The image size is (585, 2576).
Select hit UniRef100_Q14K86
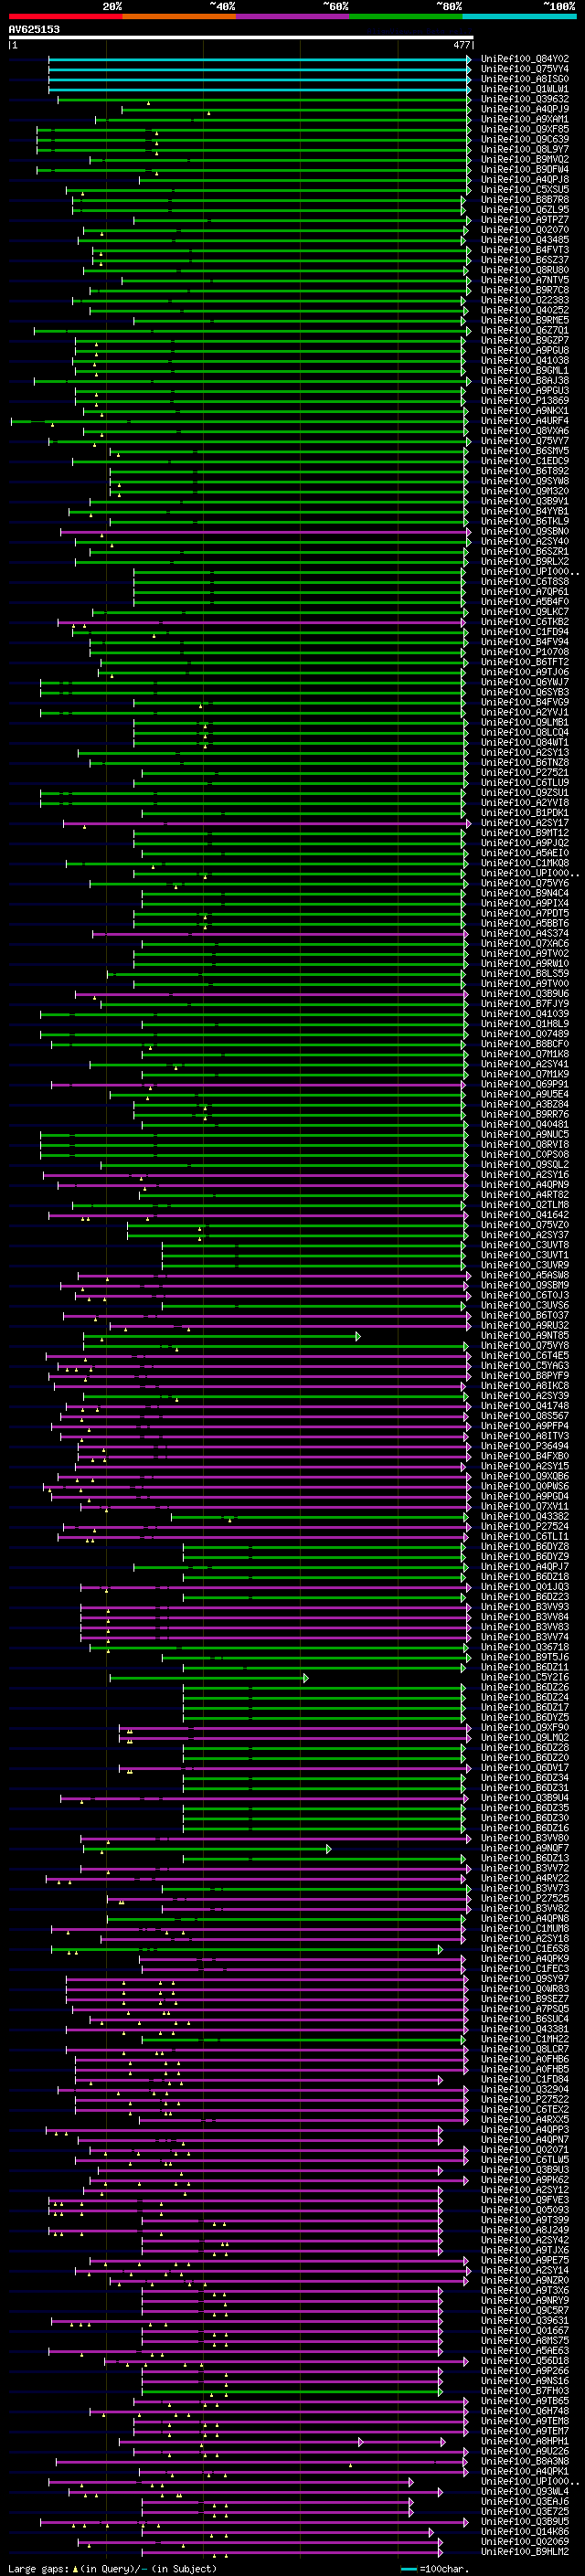coord(525,2533)
